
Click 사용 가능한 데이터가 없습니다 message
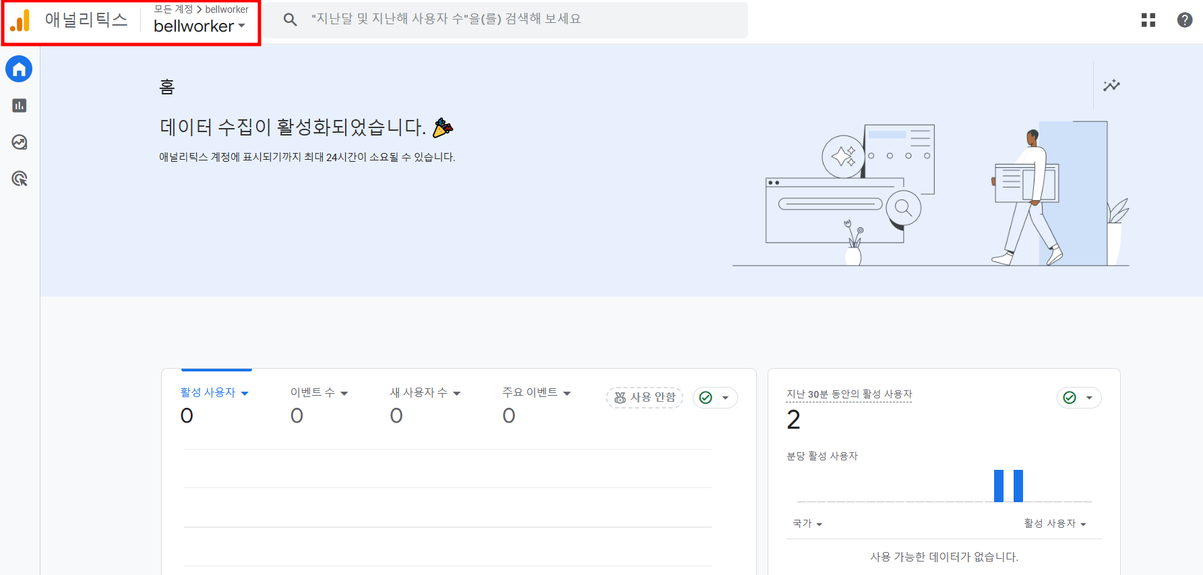(x=944, y=557)
